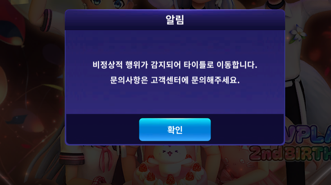
Task: Click the black wristband on the raised arm
Action: (x=47, y=20)
